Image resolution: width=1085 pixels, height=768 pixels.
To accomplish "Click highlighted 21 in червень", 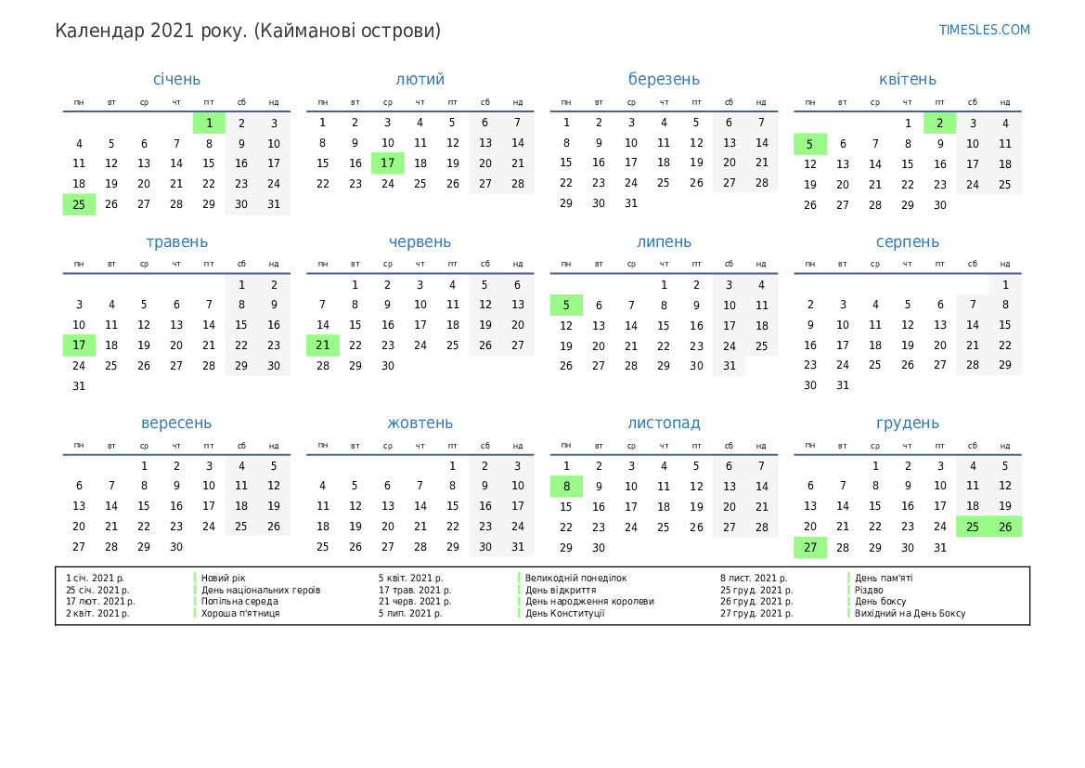I will point(322,345).
